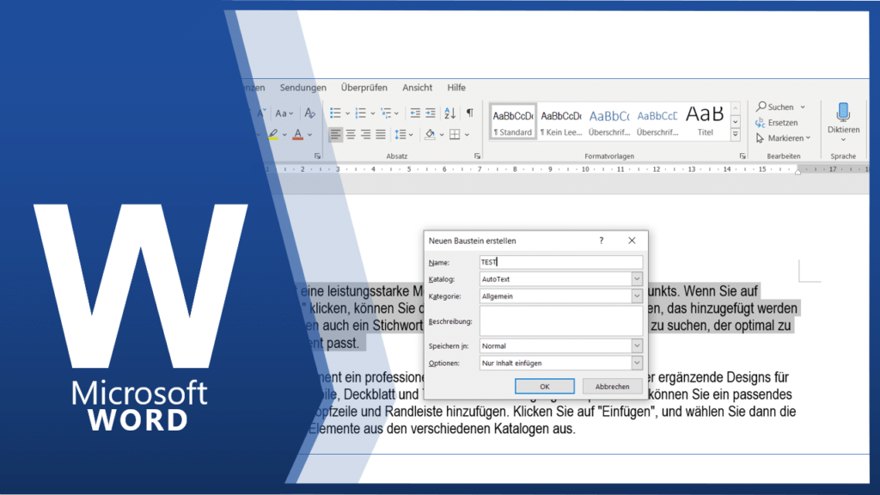
Task: Open the shading color dropdown arrow
Action: (442, 135)
